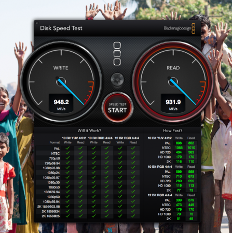Click 1080p59.94 row 12 Bit RGB Read checkmark
Viewport: 232px width, 233px height.
pos(133,201)
